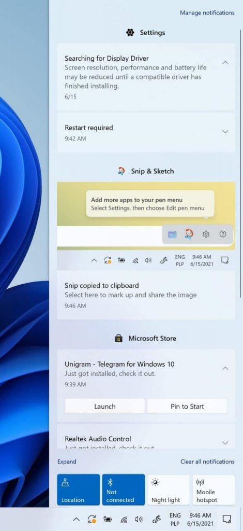
Task: Click the Settings gear icon header
Action: tap(130, 33)
